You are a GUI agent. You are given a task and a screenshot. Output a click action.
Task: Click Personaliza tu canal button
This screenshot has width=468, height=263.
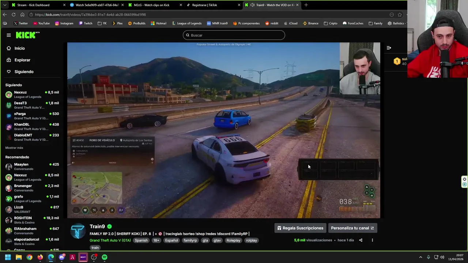pos(352,228)
